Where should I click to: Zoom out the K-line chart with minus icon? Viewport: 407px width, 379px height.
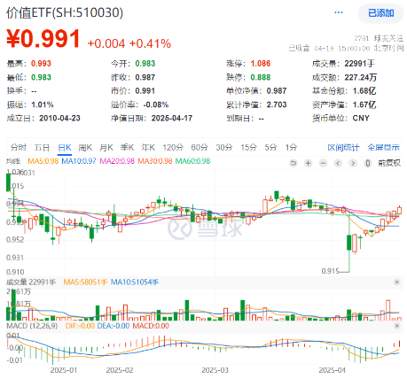[324, 163]
